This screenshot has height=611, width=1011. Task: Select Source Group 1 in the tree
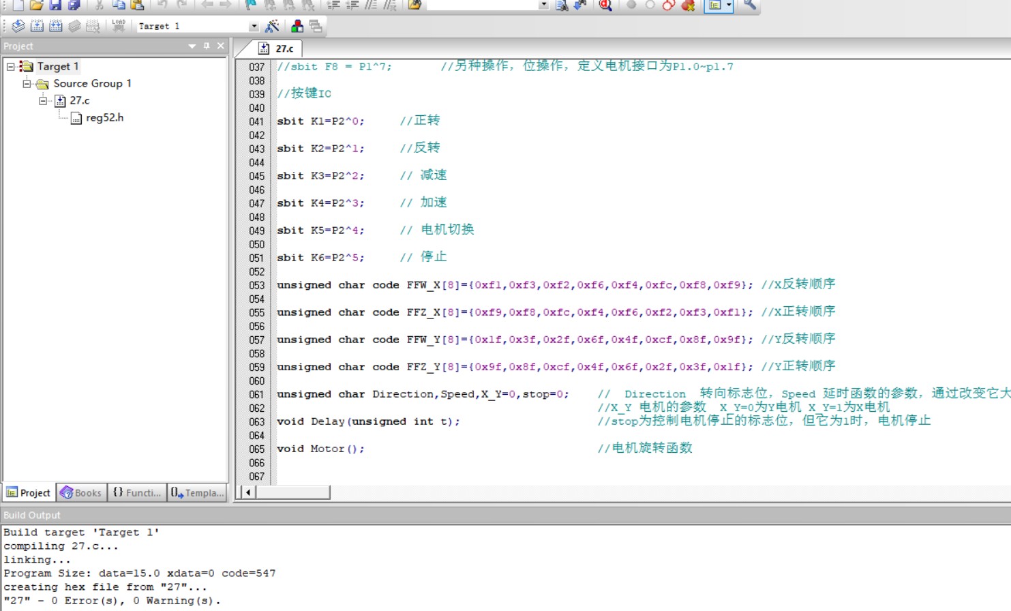pos(92,83)
